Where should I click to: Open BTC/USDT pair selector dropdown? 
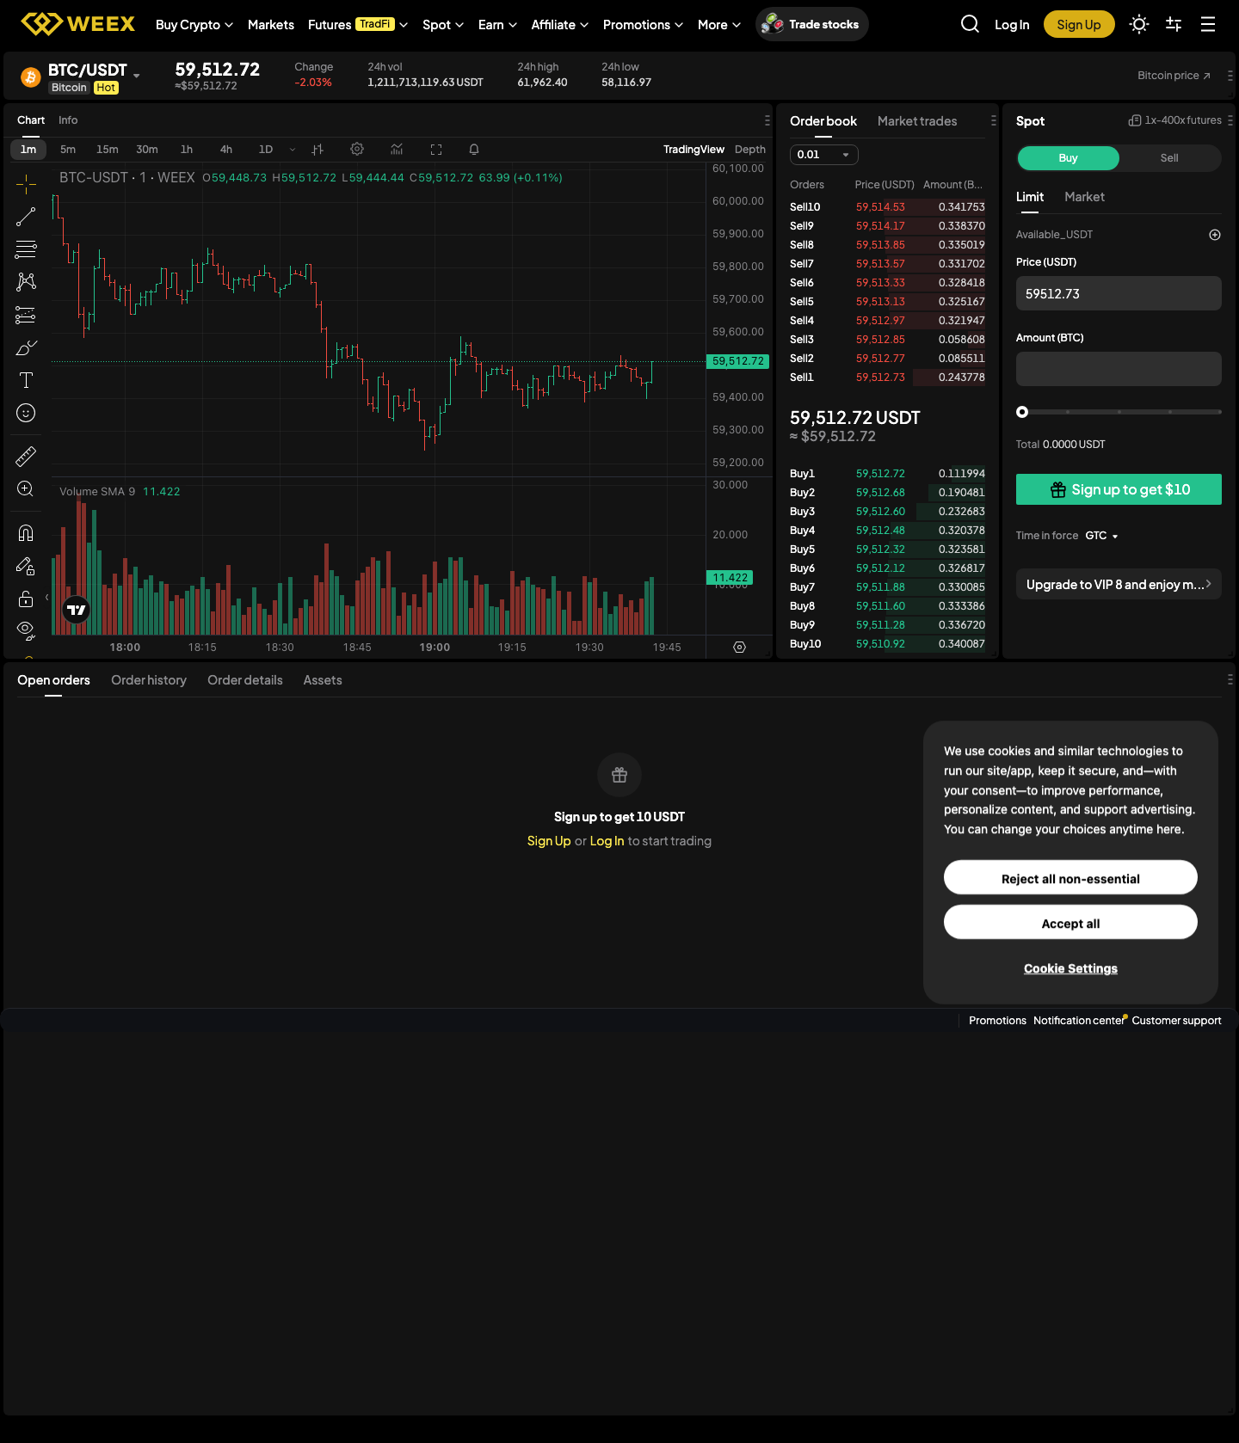[137, 76]
